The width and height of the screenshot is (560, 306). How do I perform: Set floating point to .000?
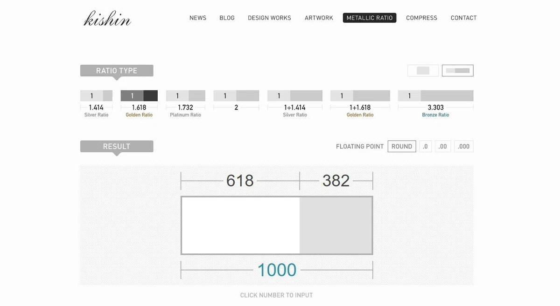[x=463, y=146]
